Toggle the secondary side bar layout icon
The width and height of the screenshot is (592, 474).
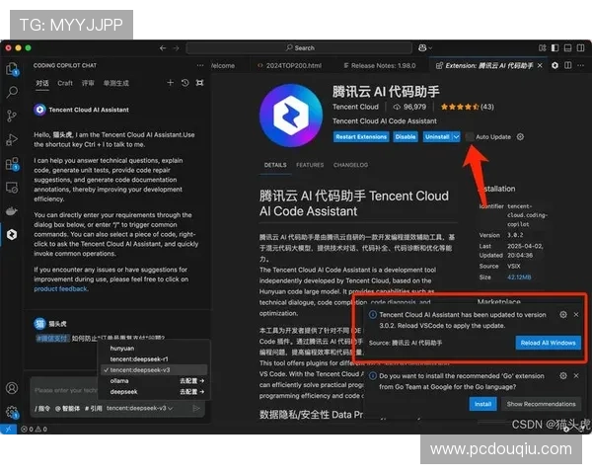click(581, 47)
